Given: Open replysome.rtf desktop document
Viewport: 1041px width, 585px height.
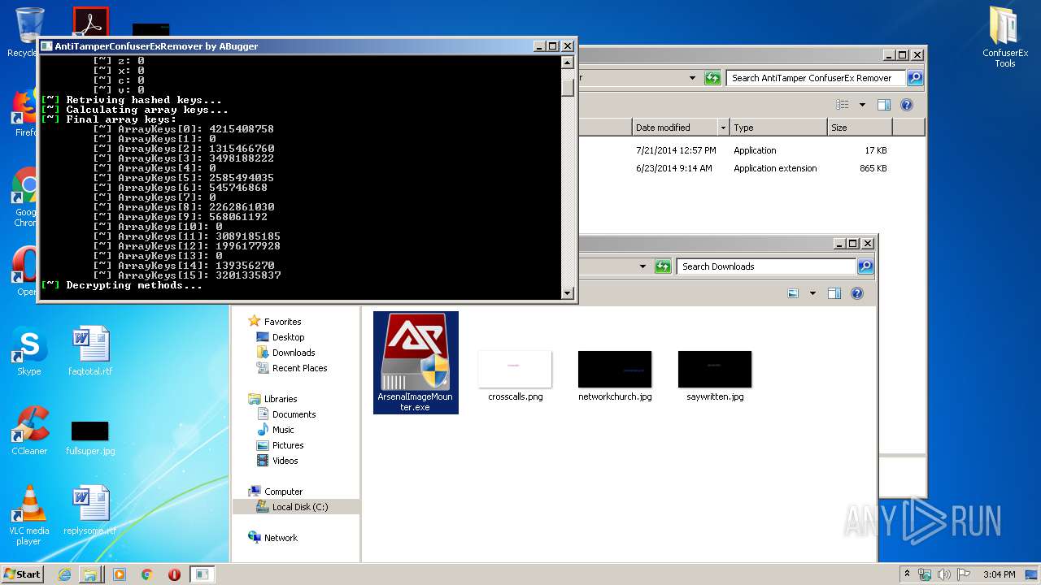Looking at the screenshot, I should [90, 510].
